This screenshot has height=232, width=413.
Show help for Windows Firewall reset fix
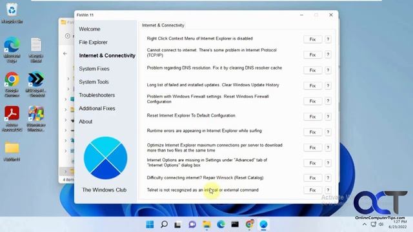328,101
